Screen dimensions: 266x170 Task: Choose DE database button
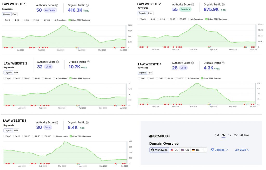196,150
